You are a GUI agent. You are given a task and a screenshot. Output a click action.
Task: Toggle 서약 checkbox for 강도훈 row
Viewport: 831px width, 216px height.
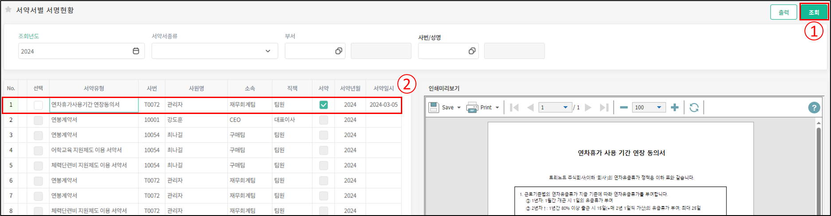pos(324,120)
